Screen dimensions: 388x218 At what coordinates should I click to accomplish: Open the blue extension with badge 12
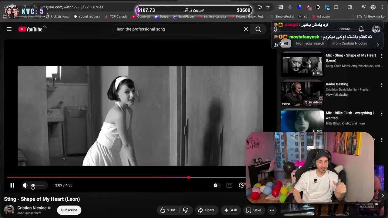click(327, 7)
